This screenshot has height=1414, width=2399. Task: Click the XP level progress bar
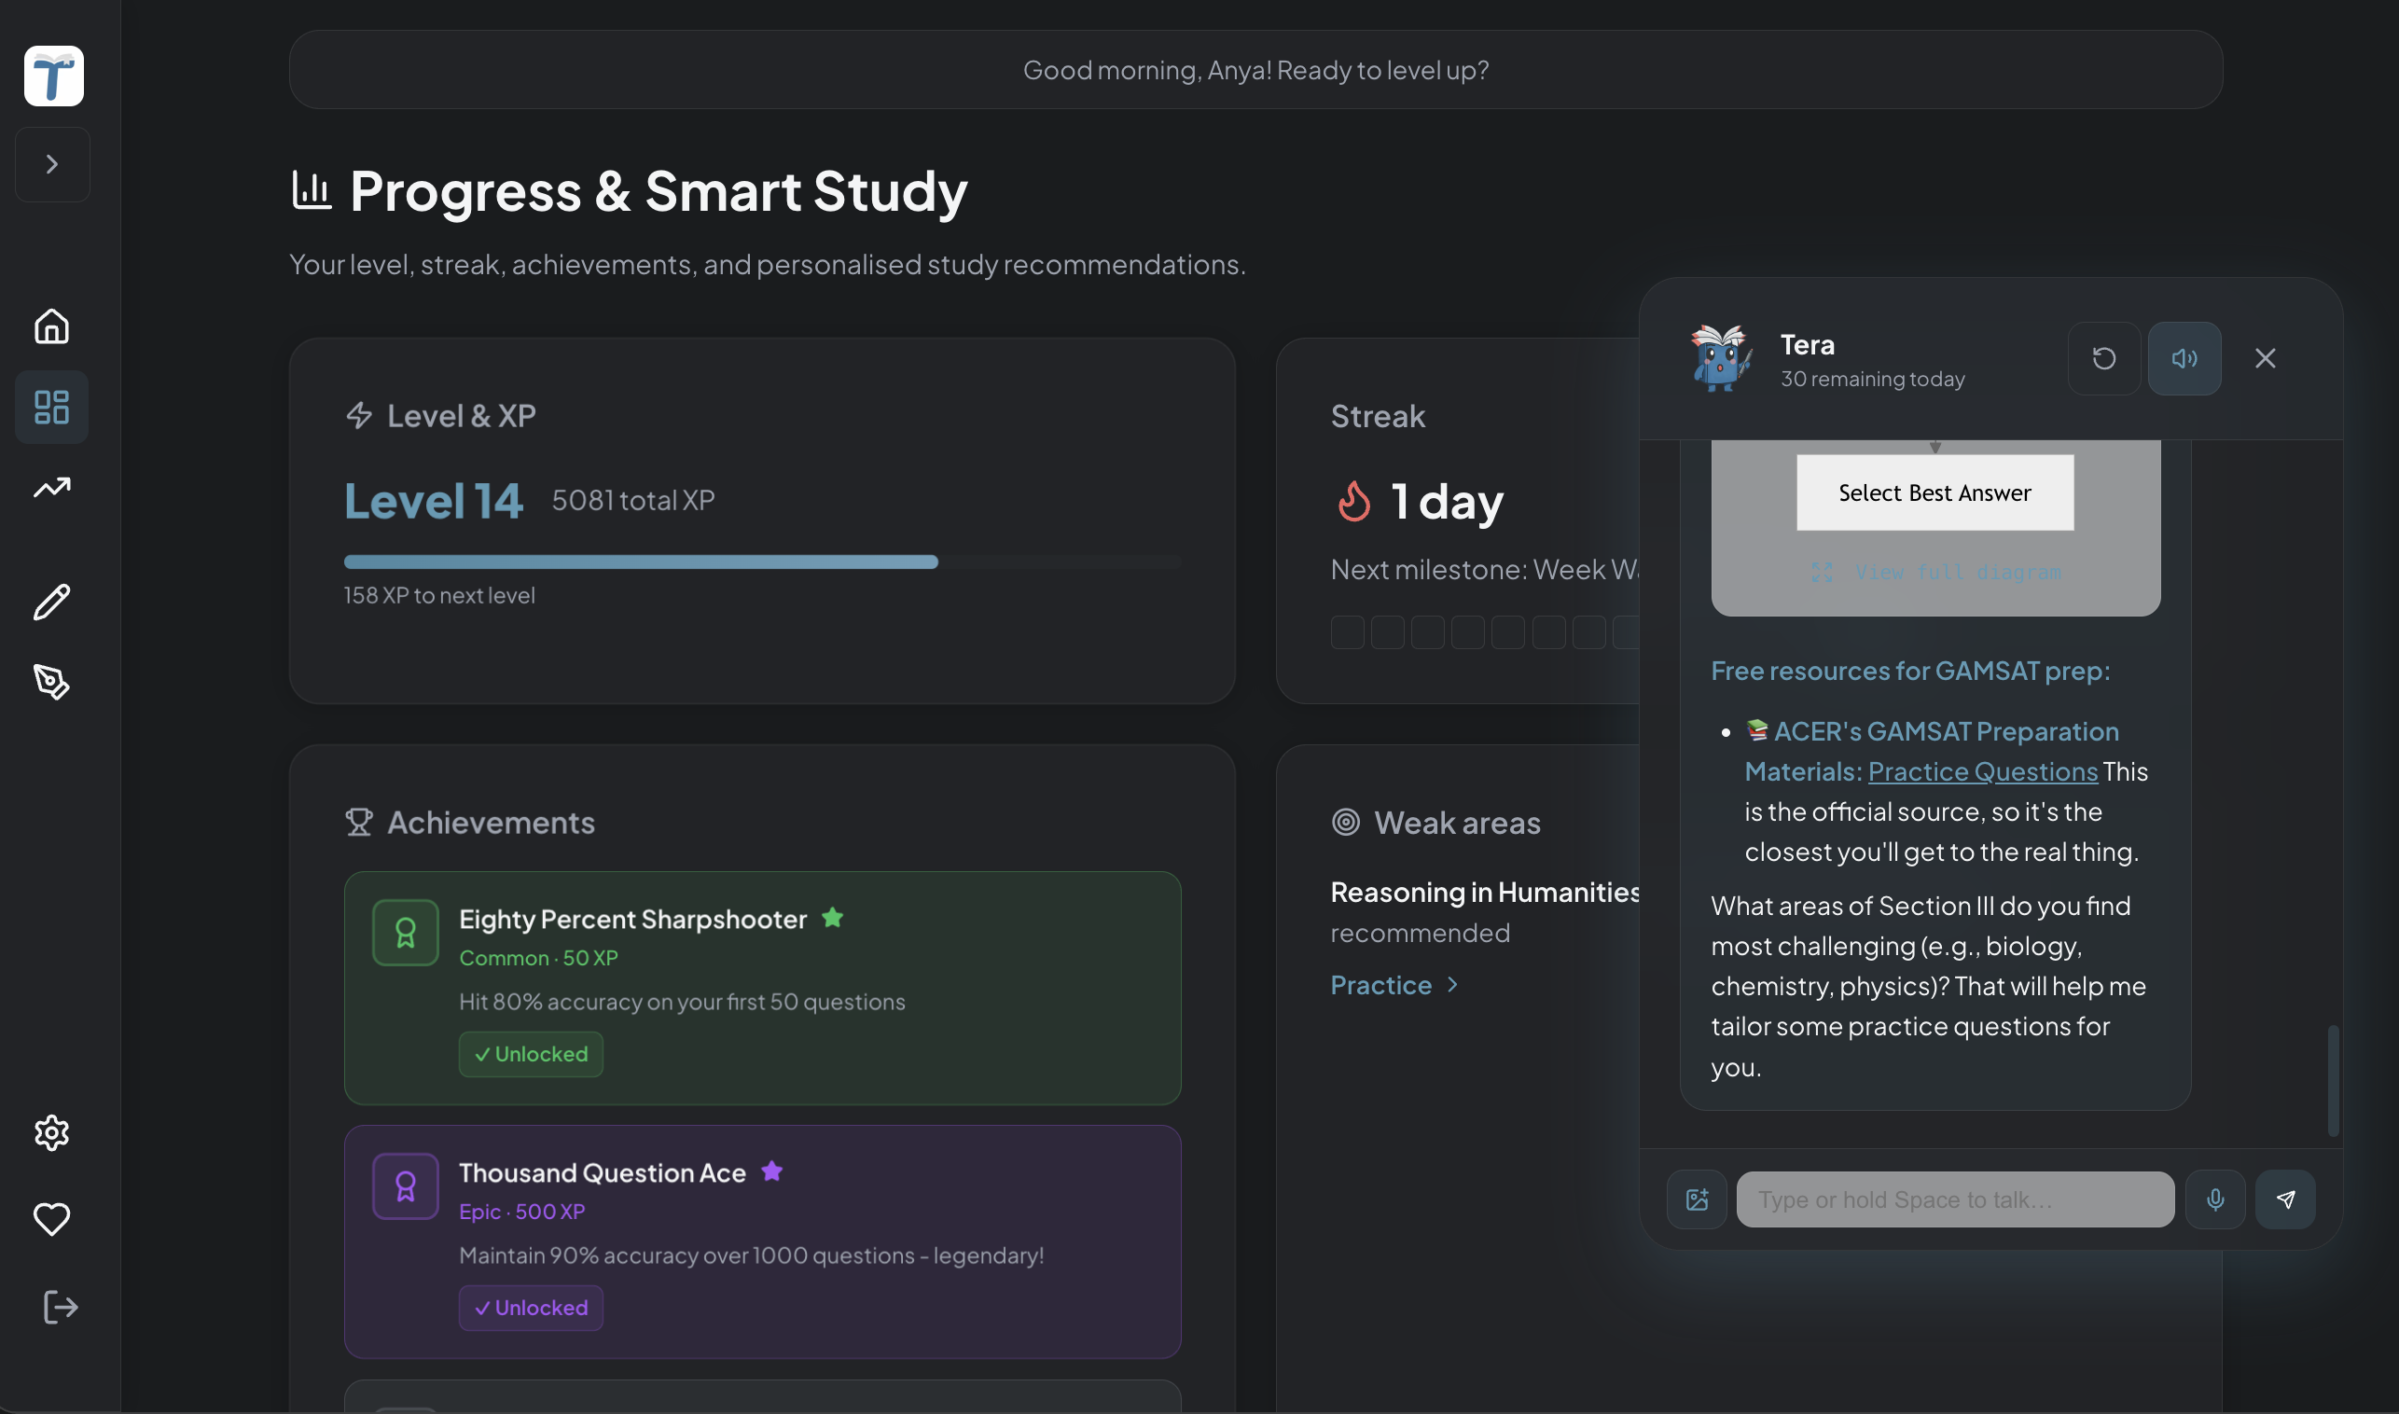(762, 562)
